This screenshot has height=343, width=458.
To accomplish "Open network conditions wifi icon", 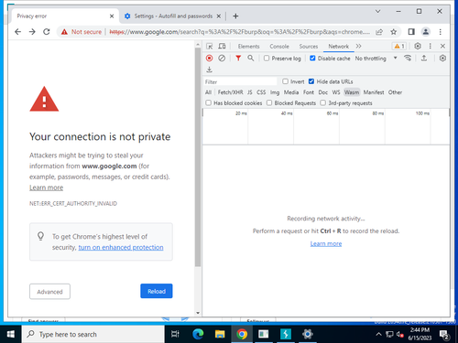I will (x=408, y=58).
